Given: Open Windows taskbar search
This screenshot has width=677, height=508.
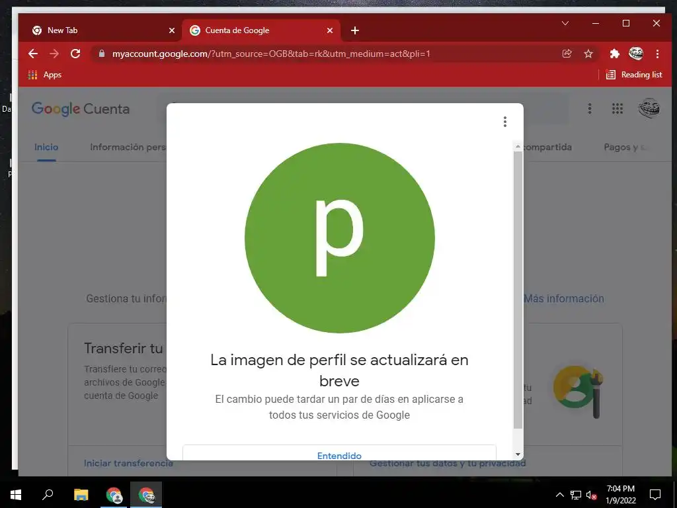Looking at the screenshot, I should pyautogui.click(x=48, y=495).
